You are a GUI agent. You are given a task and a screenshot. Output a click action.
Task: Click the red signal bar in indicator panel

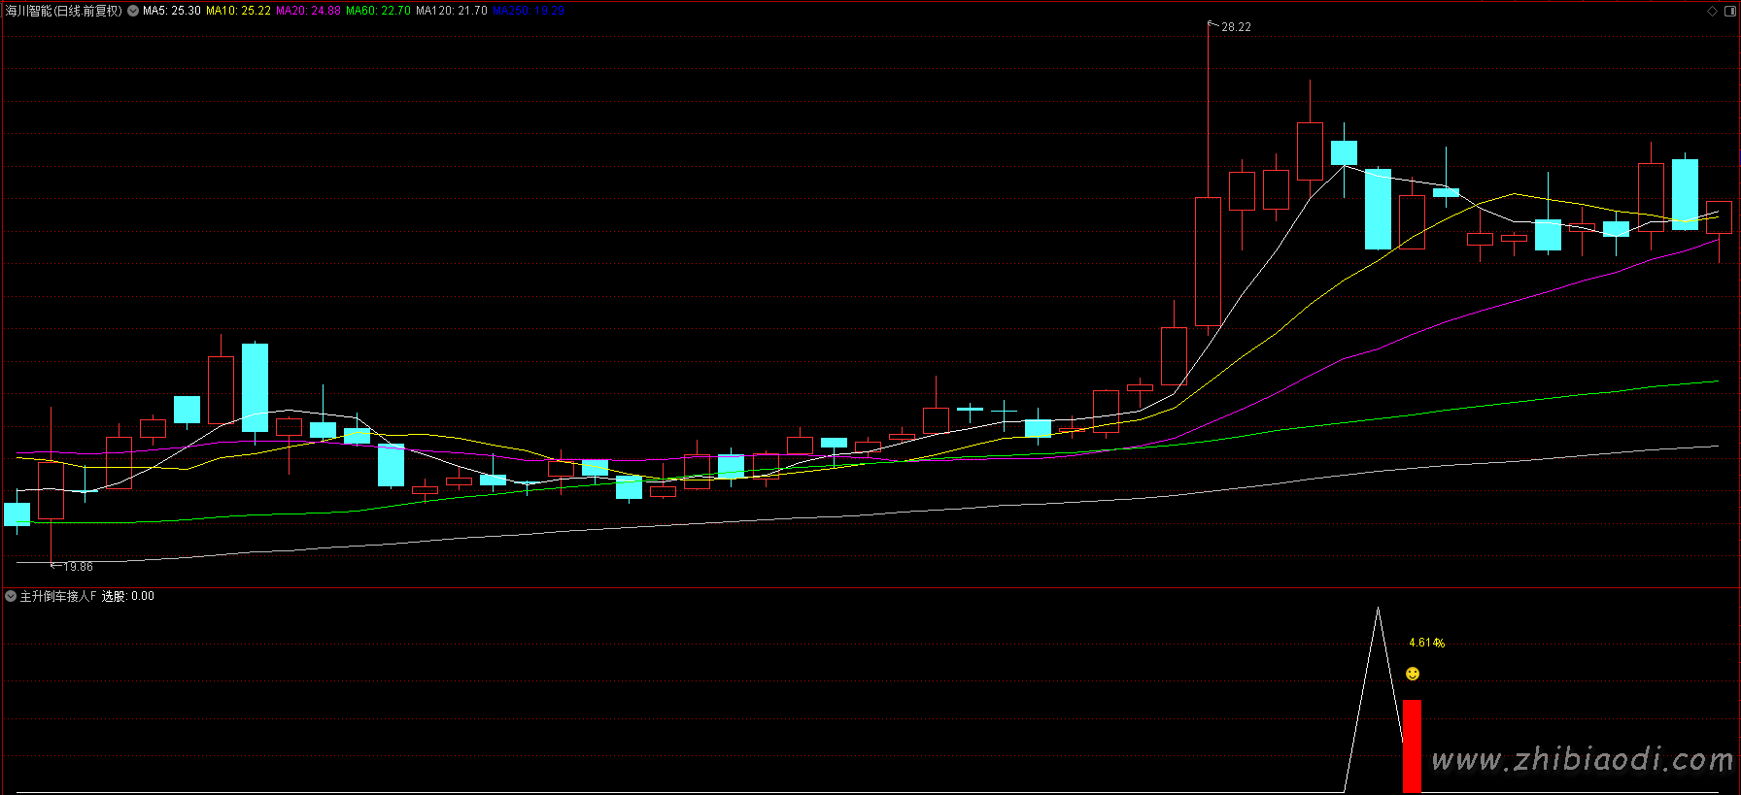(1412, 745)
